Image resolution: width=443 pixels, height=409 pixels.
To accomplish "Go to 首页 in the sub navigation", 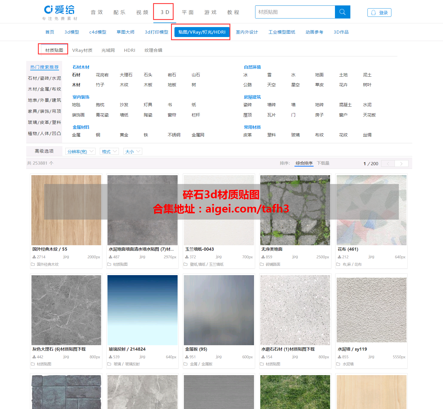I will (x=50, y=32).
